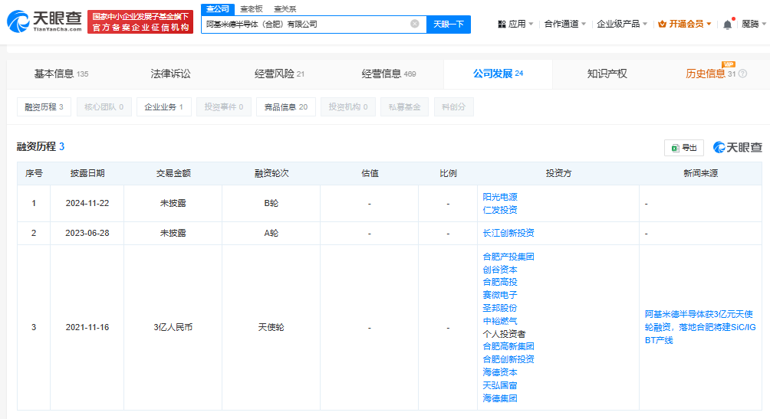Open investor link 海德集团
The height and width of the screenshot is (419, 770).
(500, 398)
